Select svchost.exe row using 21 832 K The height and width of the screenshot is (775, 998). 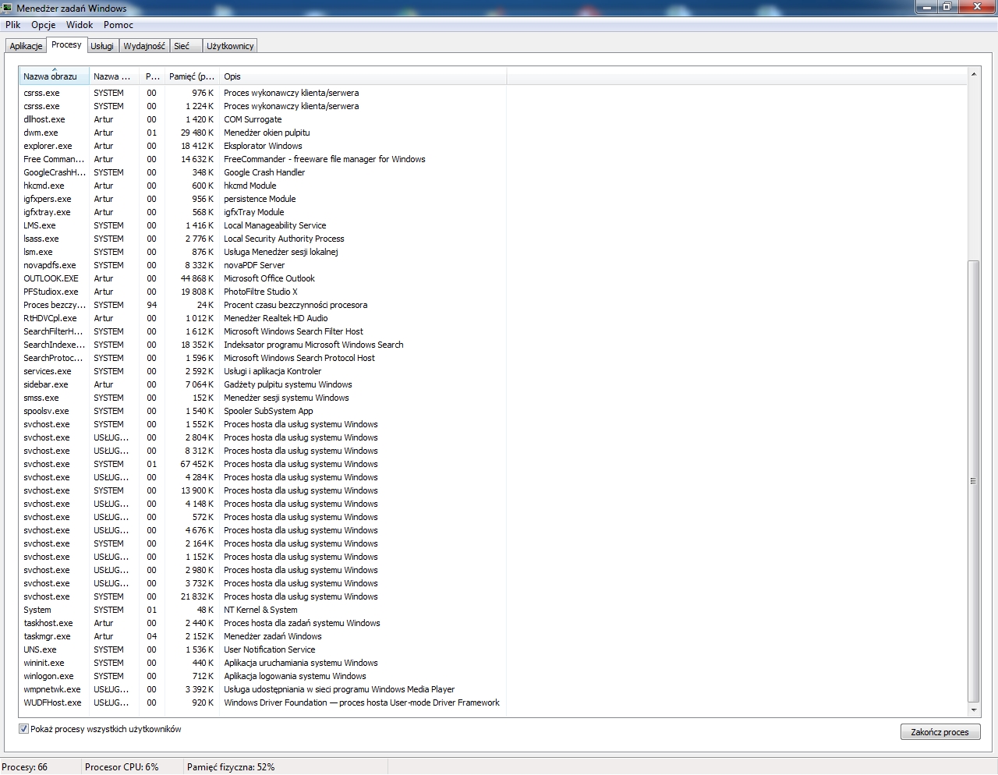(x=263, y=596)
